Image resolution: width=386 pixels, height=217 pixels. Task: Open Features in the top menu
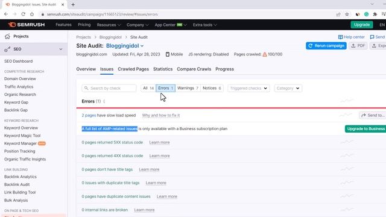click(x=63, y=25)
